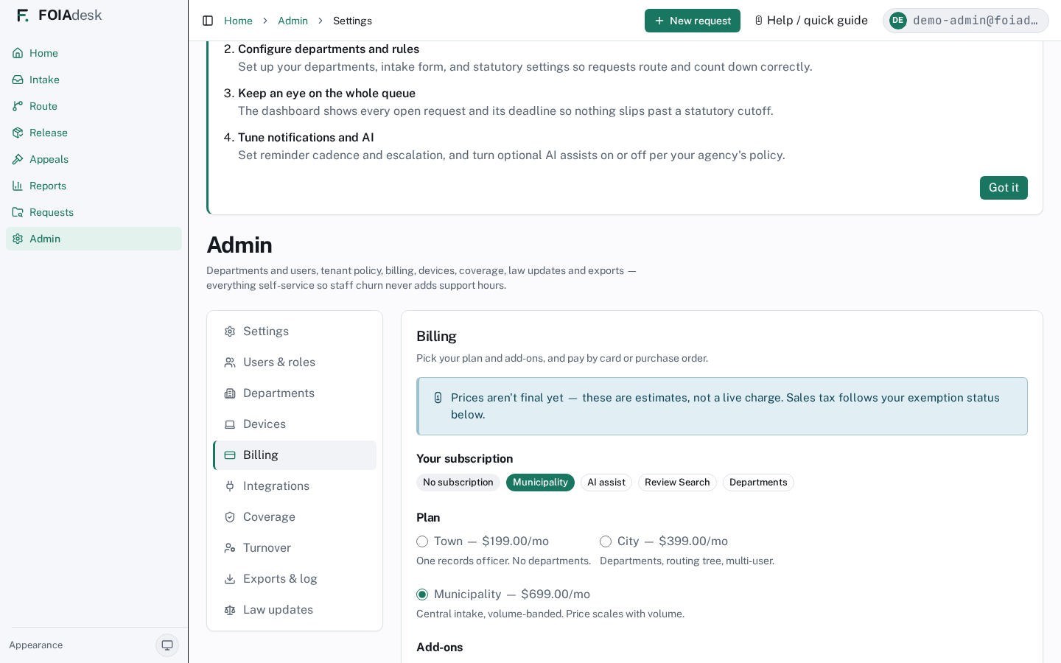Click 'Keep an eye on the whole queue'
Screen dimensions: 1061x663
click(326, 94)
